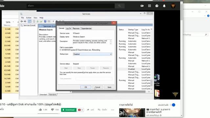The height and width of the screenshot is (118, 210).
Task: Switch to the General tab
Action: point(61,28)
